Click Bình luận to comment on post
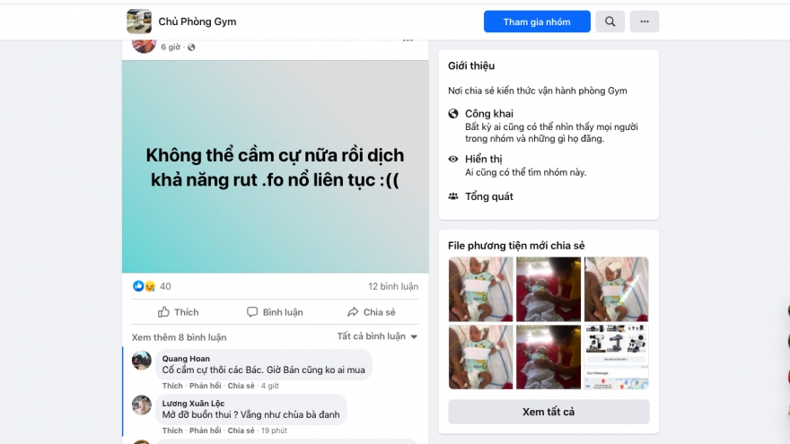 pos(275,312)
